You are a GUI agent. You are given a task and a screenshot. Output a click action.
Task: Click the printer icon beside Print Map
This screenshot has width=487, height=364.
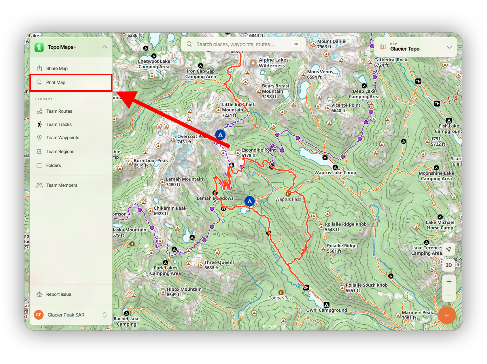click(x=39, y=82)
